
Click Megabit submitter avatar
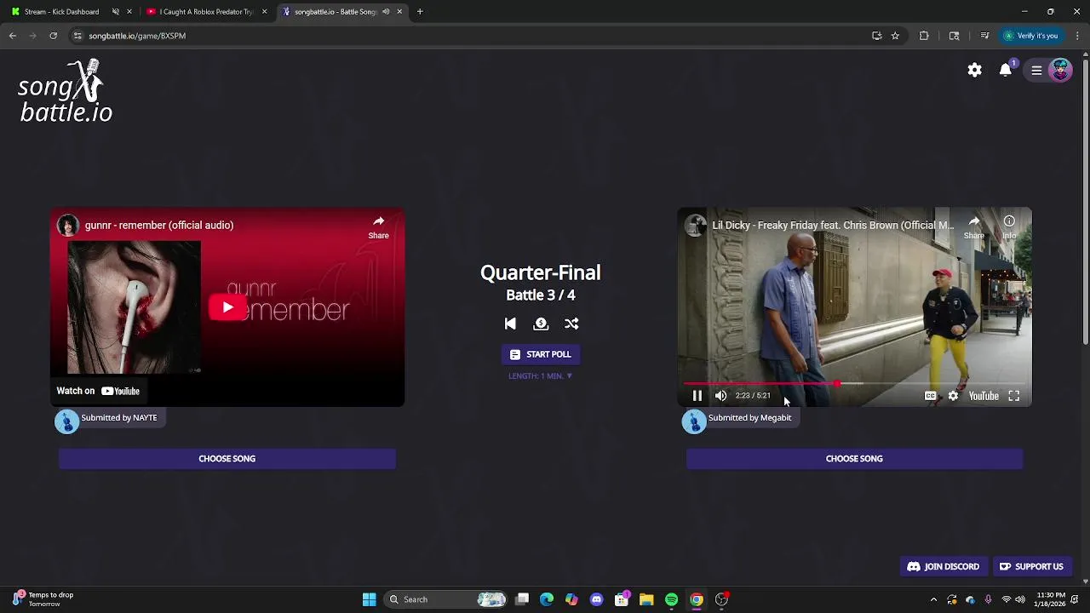tap(694, 421)
